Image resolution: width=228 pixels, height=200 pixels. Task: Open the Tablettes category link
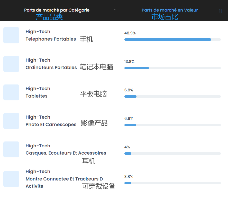click(37, 96)
